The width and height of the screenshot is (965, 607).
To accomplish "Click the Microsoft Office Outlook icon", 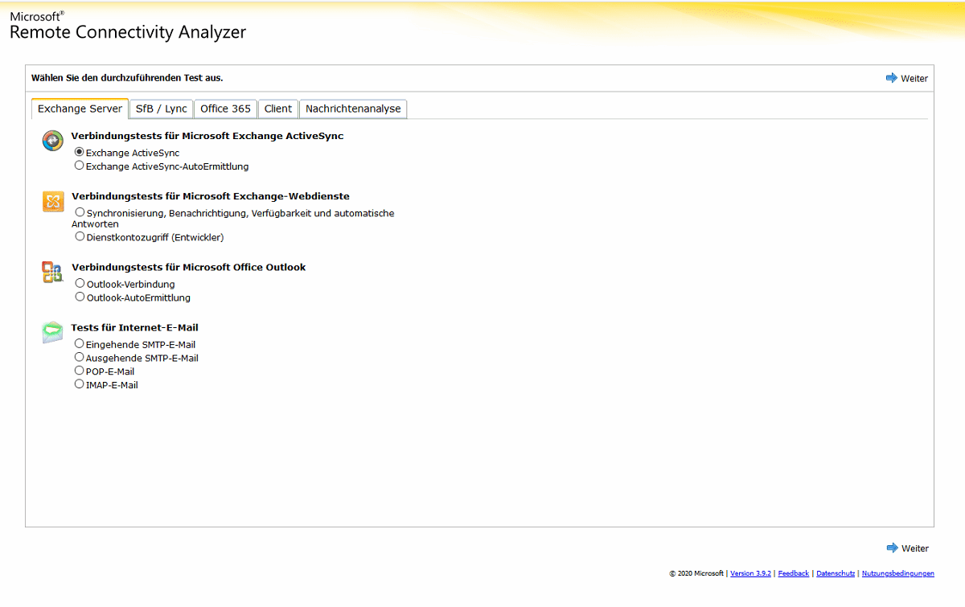I will tap(51, 273).
